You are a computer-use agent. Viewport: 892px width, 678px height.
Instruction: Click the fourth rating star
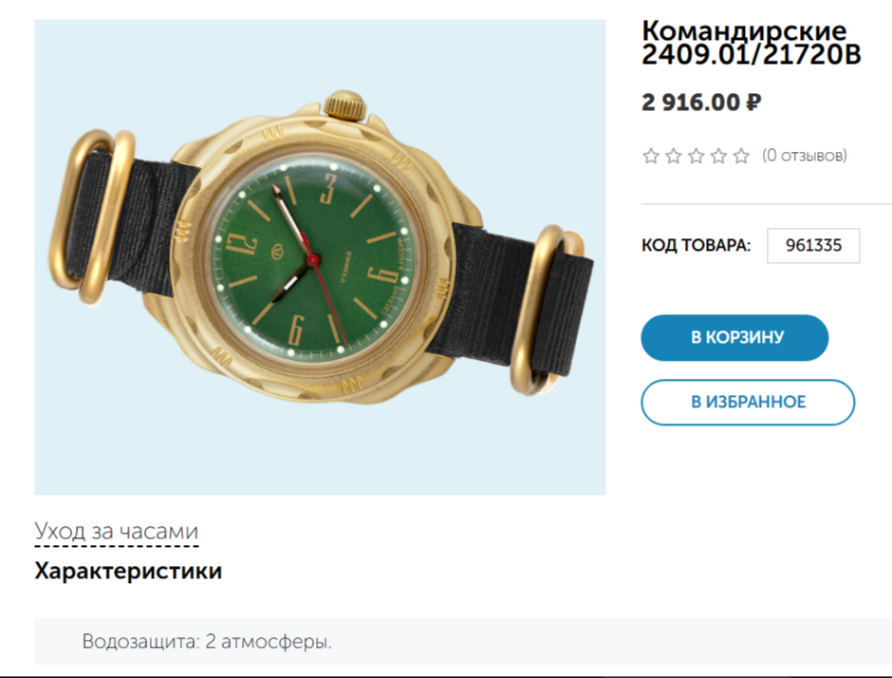718,156
